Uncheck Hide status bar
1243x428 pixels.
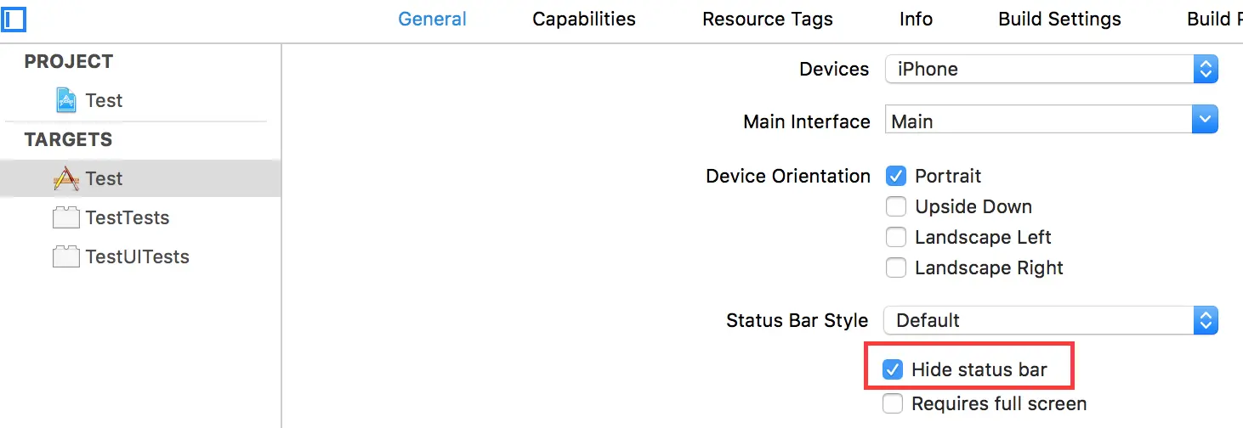892,369
